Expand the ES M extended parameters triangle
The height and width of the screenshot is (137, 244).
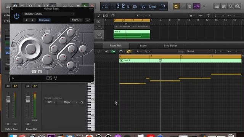click(13, 78)
